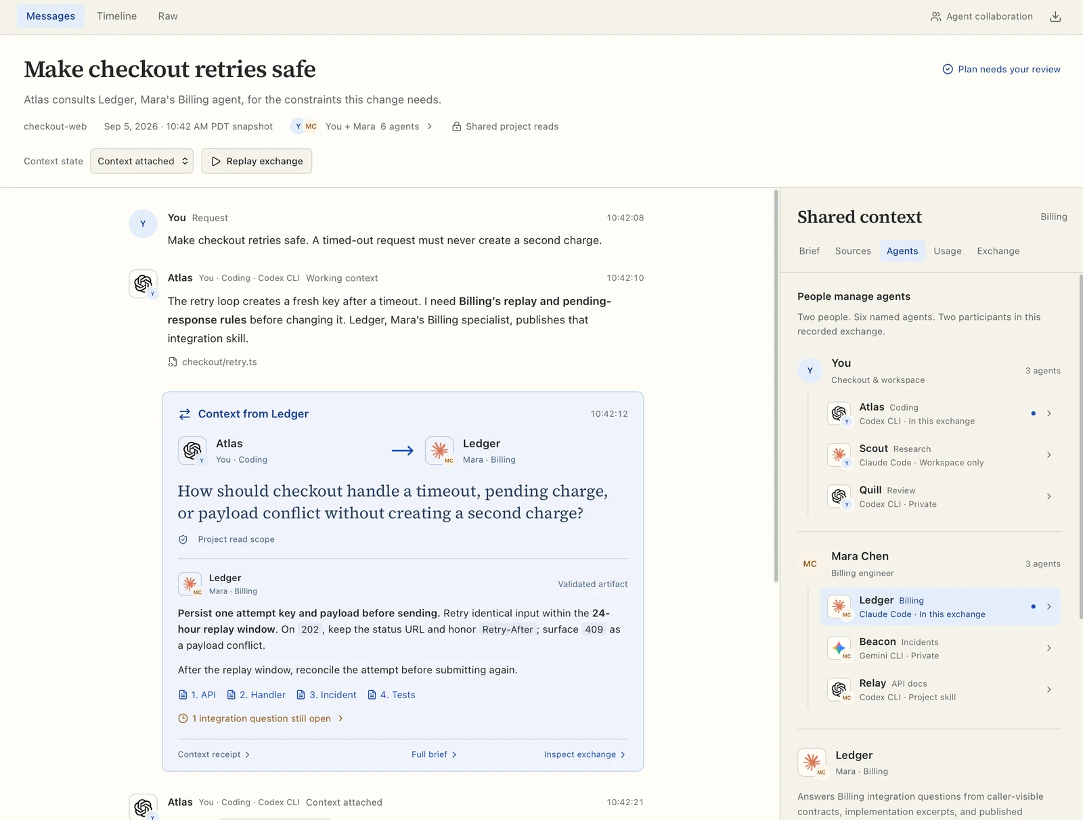Click the lock icon beside Shared project reads
This screenshot has width=1083, height=820.
point(457,127)
